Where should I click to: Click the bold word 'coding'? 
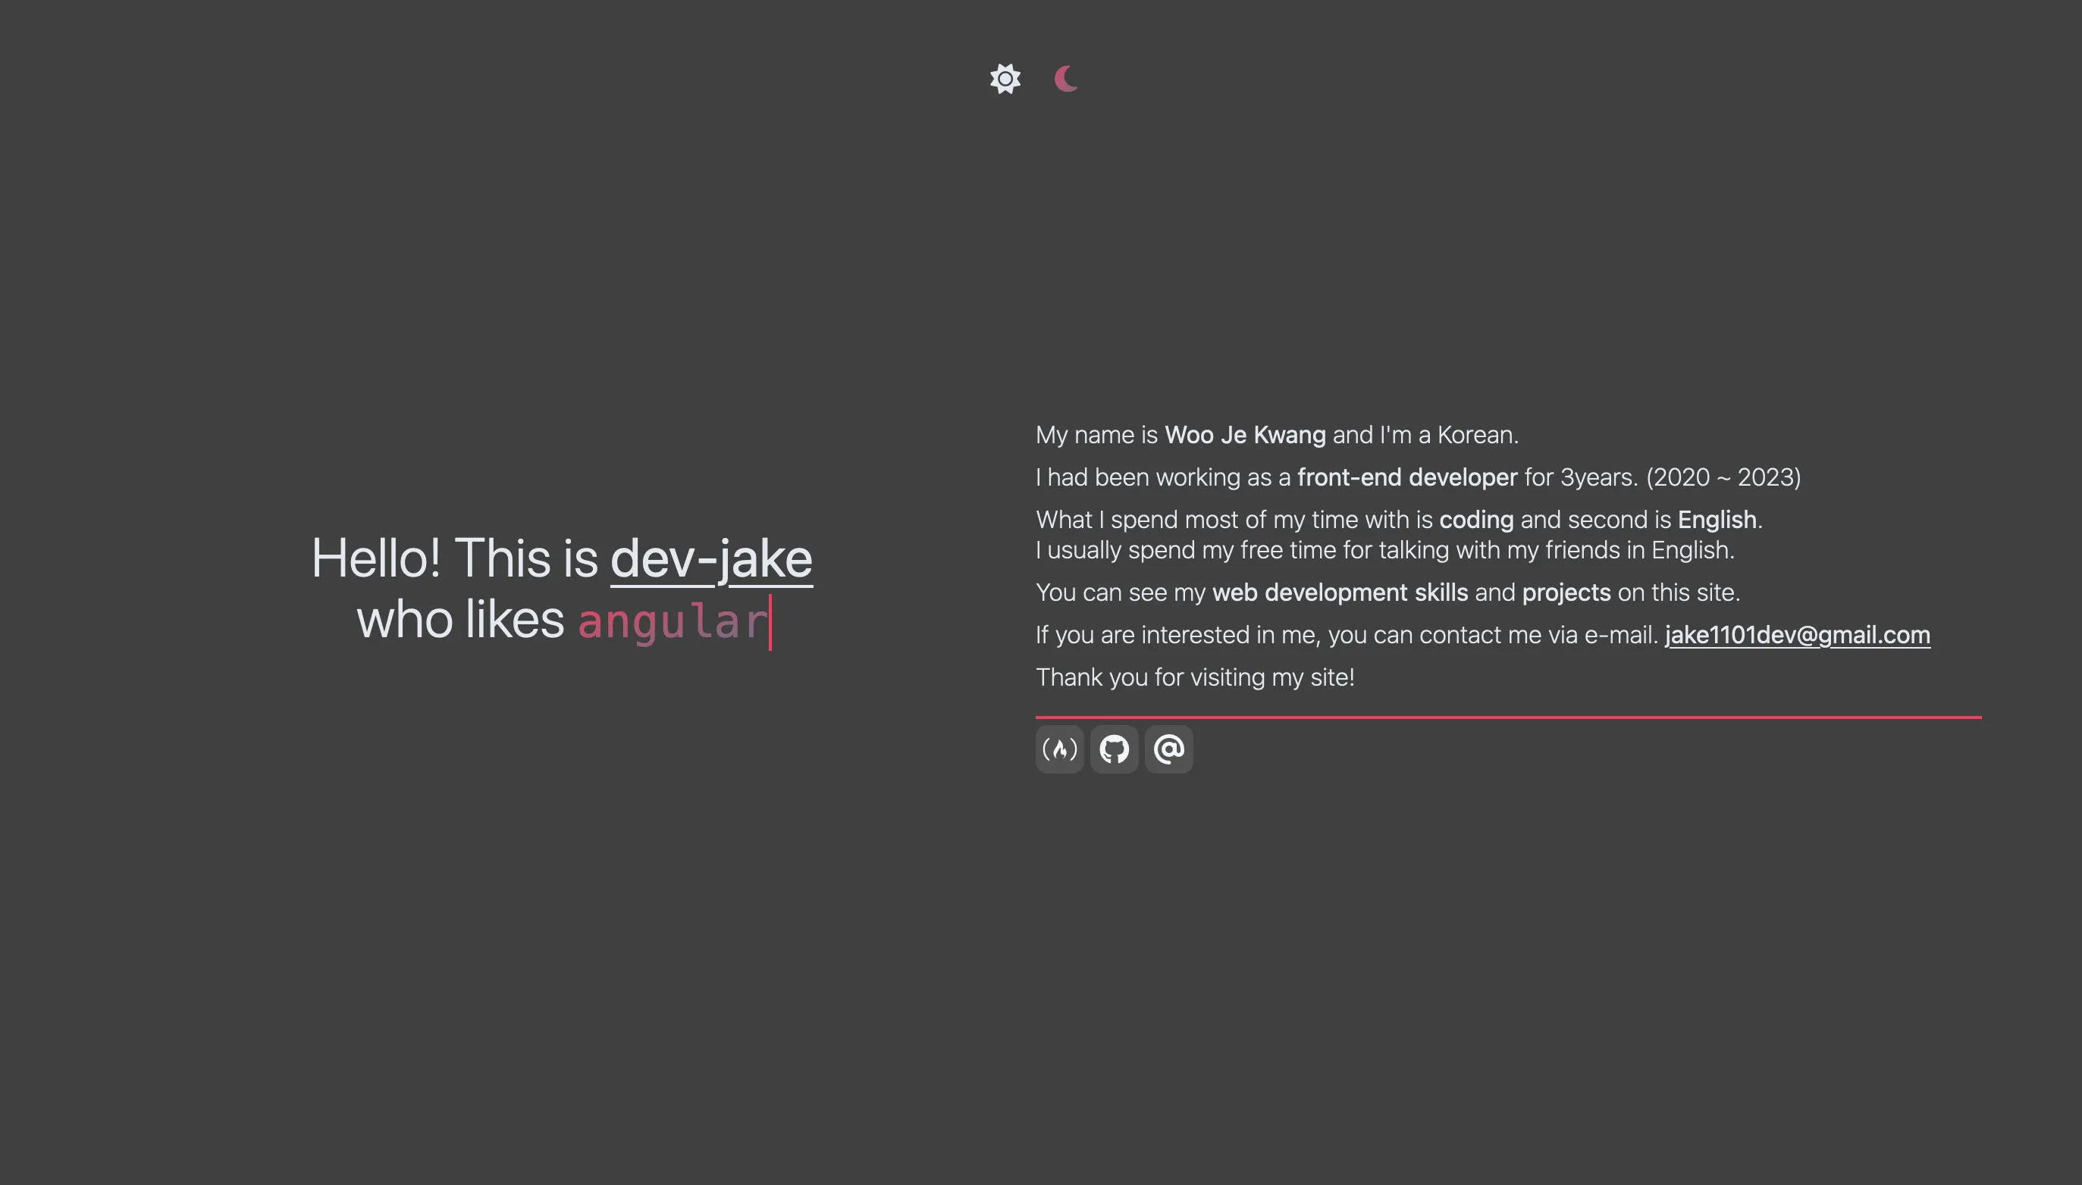pos(1475,520)
